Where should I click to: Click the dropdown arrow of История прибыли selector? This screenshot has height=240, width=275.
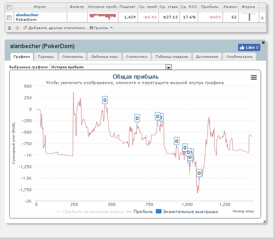pos(169,67)
